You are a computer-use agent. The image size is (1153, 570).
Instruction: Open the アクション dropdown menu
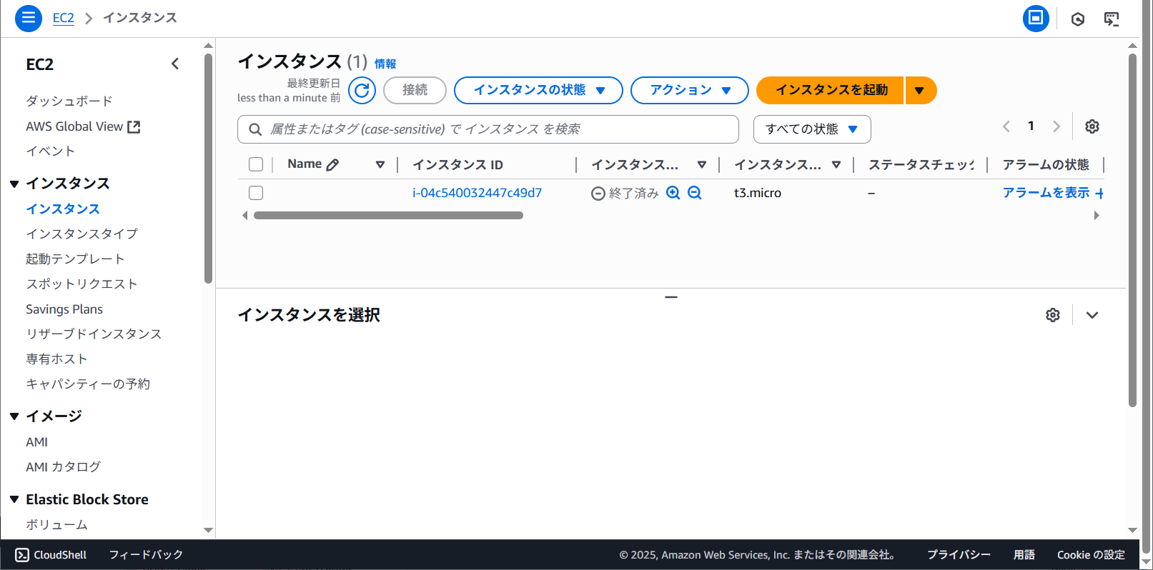tap(689, 90)
